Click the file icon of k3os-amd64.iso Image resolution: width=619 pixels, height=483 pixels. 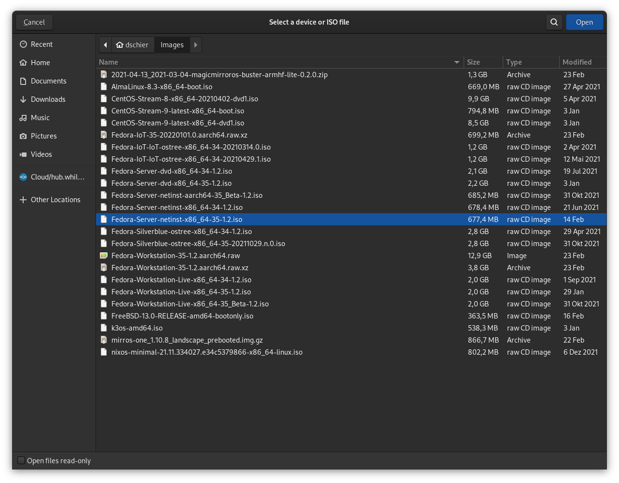[x=103, y=328]
